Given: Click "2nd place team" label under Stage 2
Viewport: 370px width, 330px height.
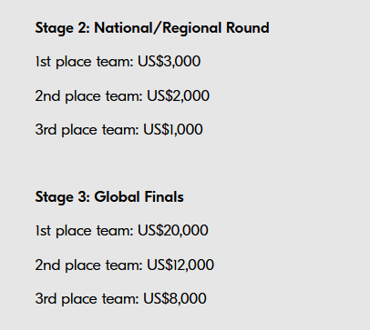Looking at the screenshot, I should pos(89,96).
